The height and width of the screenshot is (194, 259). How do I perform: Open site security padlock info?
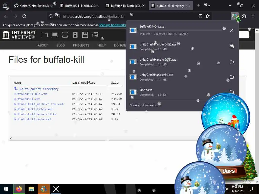[58, 16]
